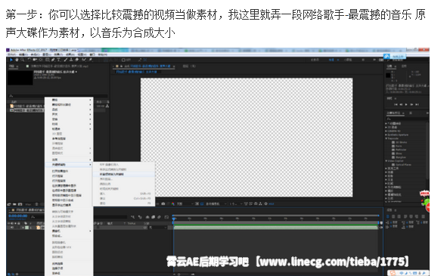
Task: Select the Puppet Pin tool
Action: (x=90, y=60)
